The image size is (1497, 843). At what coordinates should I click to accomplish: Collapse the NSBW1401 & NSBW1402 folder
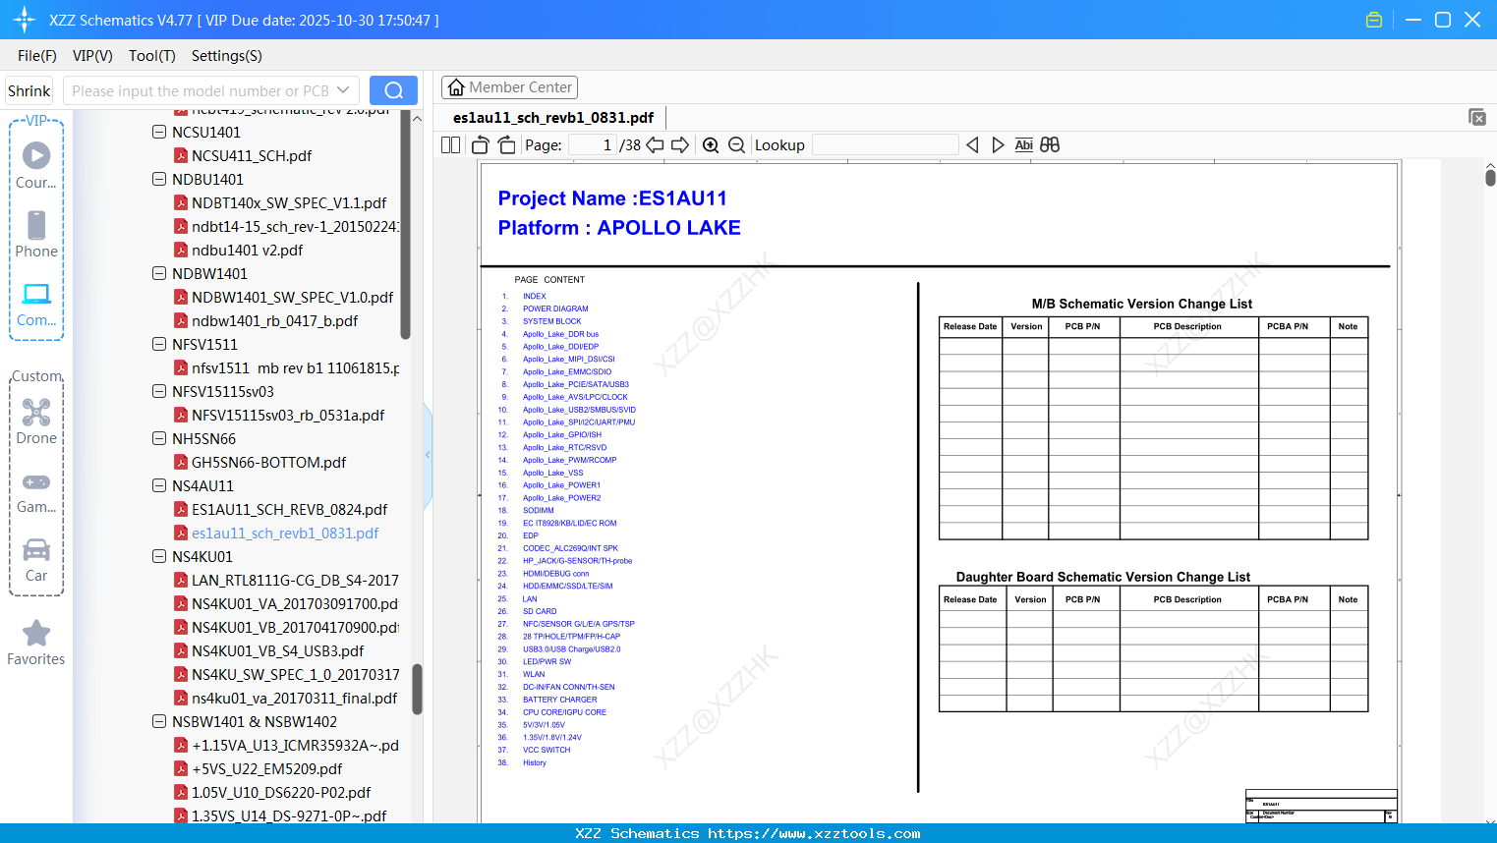(159, 721)
